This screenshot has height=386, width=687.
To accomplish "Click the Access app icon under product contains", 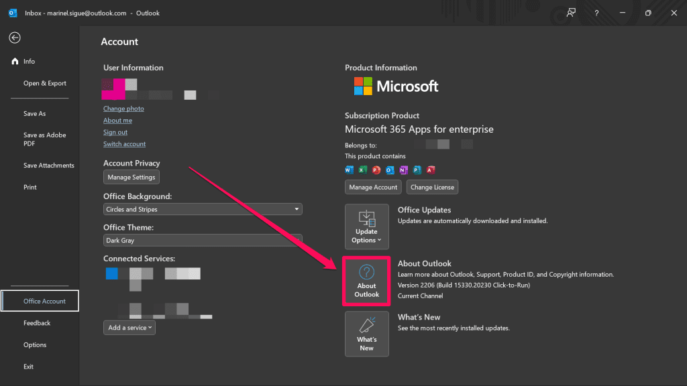I will (x=431, y=170).
